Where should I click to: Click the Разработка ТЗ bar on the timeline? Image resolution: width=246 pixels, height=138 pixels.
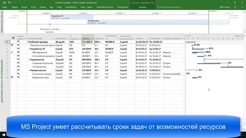(x=72, y=17)
